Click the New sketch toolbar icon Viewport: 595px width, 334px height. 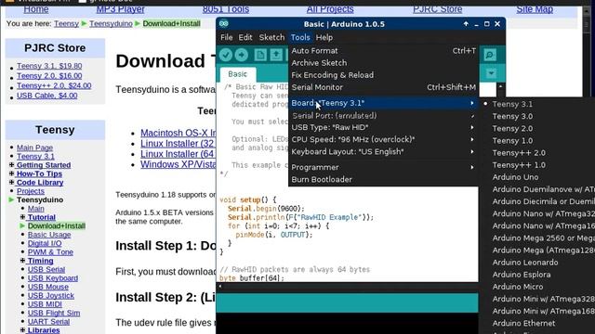[x=260, y=55]
